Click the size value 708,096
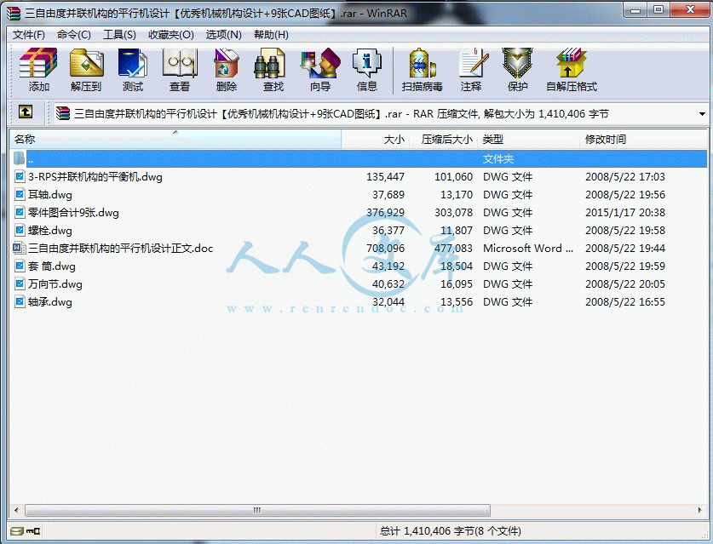The image size is (713, 544). pyautogui.click(x=385, y=248)
